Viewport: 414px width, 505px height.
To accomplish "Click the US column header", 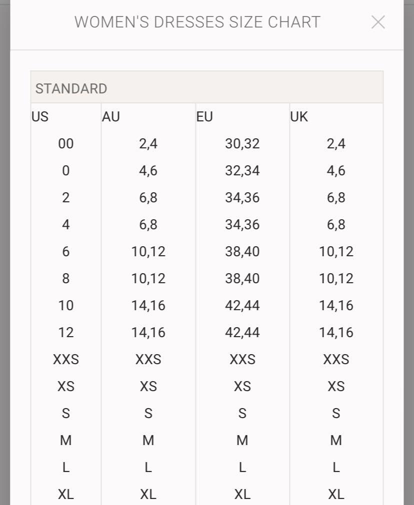I will click(40, 116).
